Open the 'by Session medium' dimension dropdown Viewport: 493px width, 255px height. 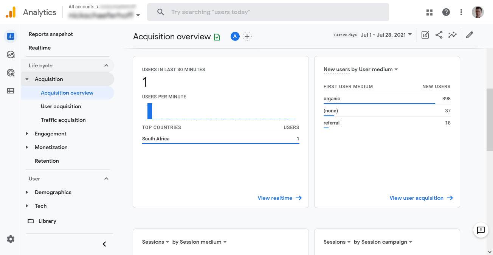(200, 242)
